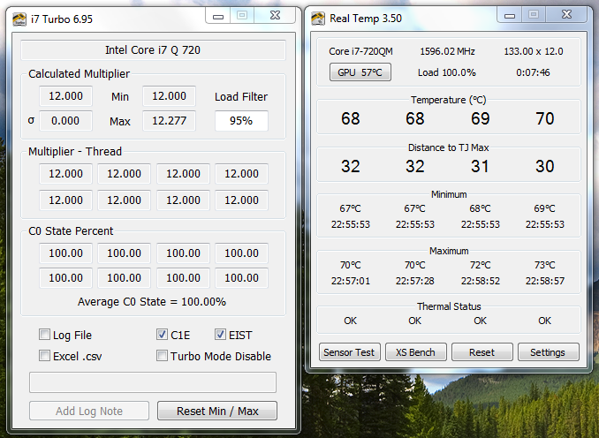Open Sensor Test in Real Temp

(349, 352)
